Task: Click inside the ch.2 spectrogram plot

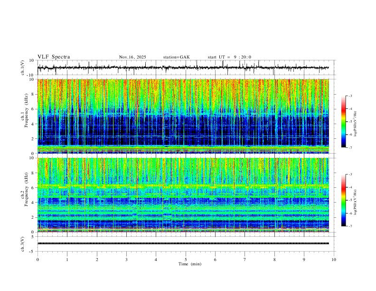Action: coord(183,195)
